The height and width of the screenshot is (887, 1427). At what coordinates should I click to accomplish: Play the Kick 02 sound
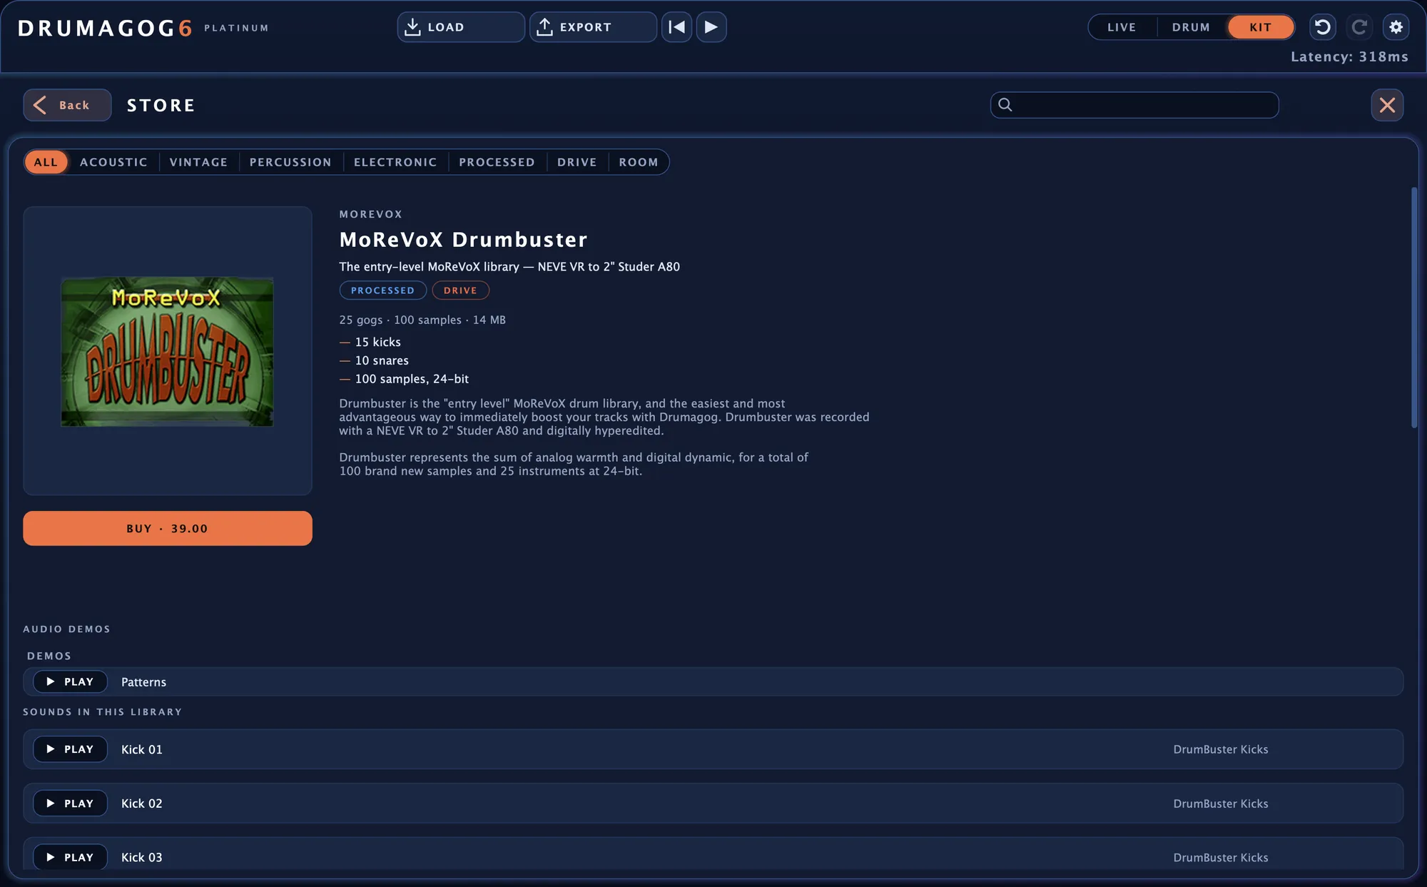(x=70, y=804)
